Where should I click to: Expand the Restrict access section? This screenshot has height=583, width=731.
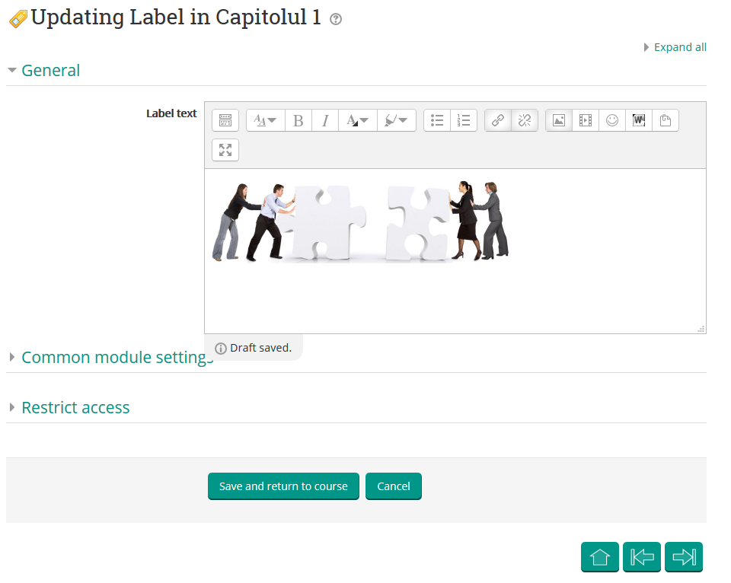[x=75, y=407]
